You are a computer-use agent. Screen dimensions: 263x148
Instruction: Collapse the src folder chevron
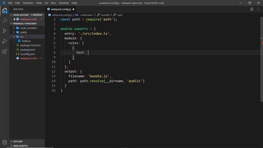point(14,37)
